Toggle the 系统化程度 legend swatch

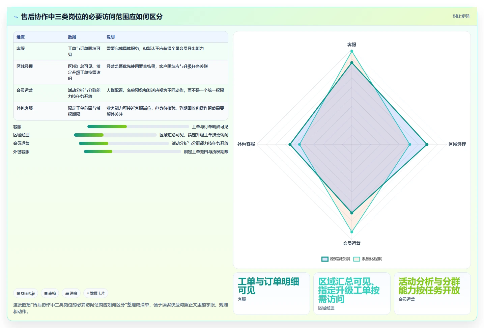(x=357, y=259)
